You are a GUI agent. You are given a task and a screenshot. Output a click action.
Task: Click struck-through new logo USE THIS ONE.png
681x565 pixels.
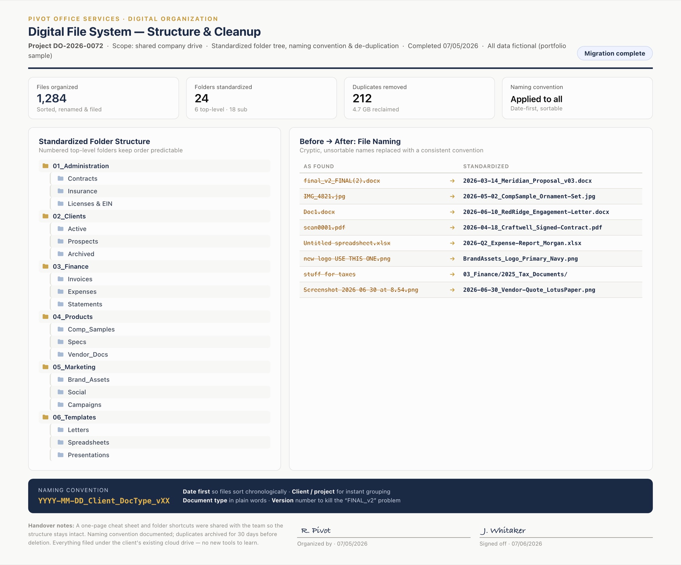[347, 259]
